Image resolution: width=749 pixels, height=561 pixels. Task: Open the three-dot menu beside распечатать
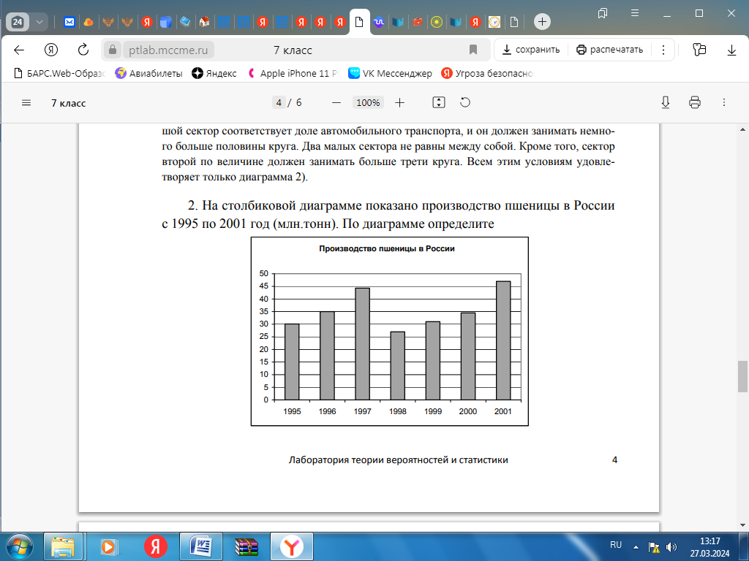click(663, 50)
